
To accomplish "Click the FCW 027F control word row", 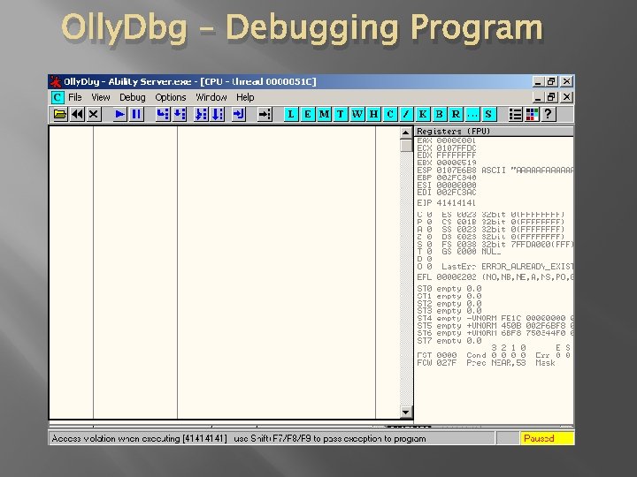I will tap(486, 363).
